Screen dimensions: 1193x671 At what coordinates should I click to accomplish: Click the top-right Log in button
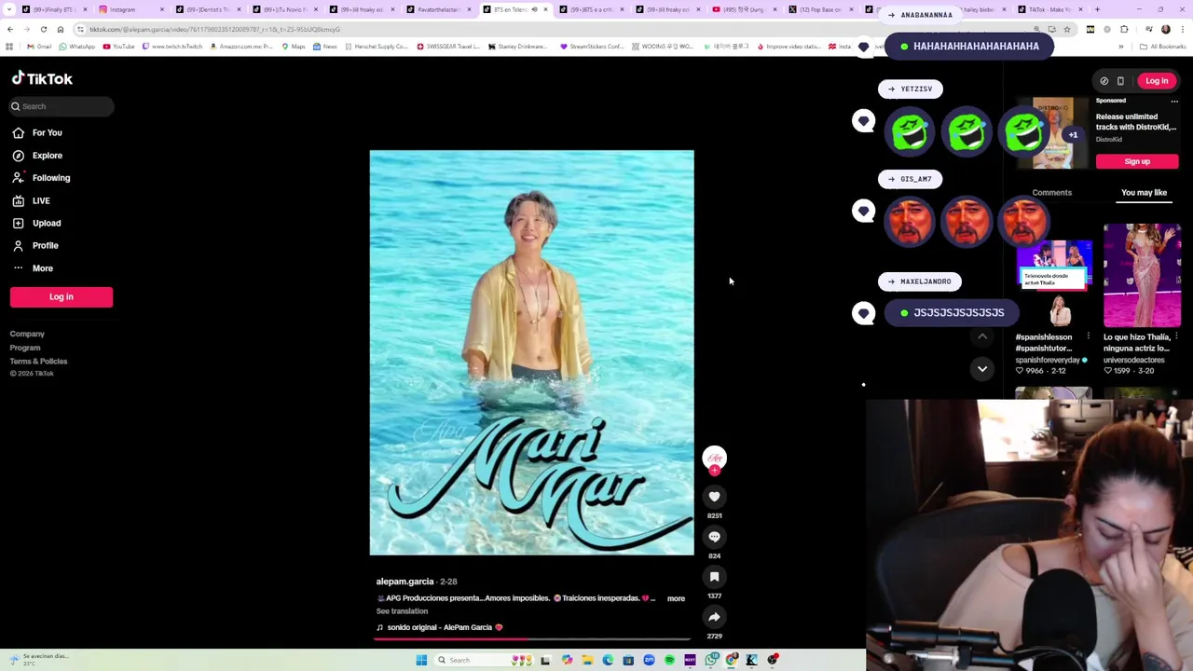[1157, 81]
